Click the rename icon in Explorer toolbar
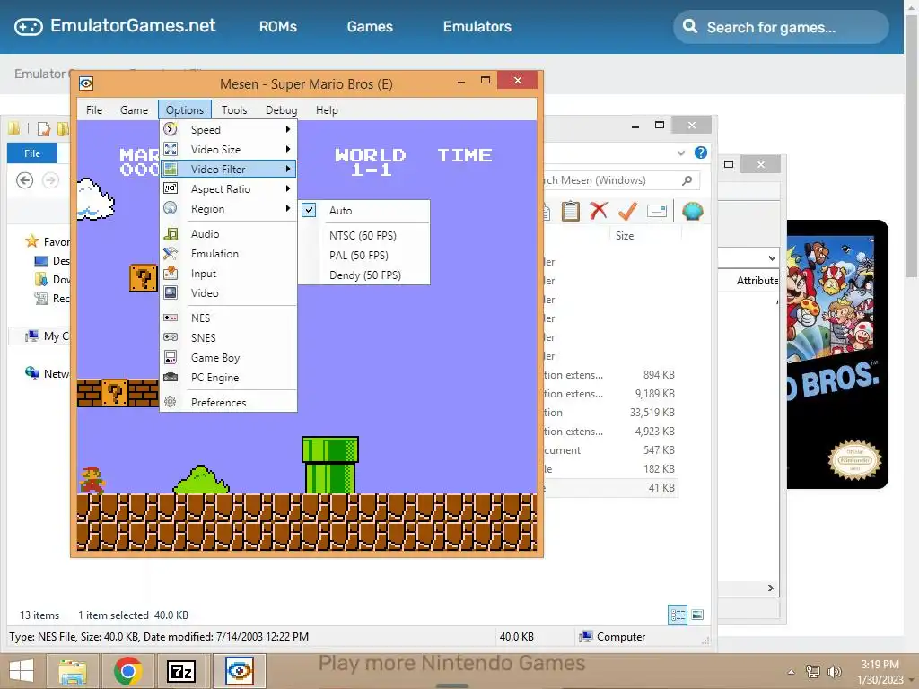 click(657, 211)
